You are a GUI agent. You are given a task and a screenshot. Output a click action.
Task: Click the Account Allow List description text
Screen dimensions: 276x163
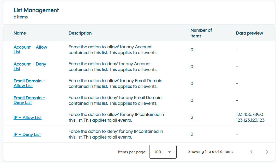(x=113, y=50)
